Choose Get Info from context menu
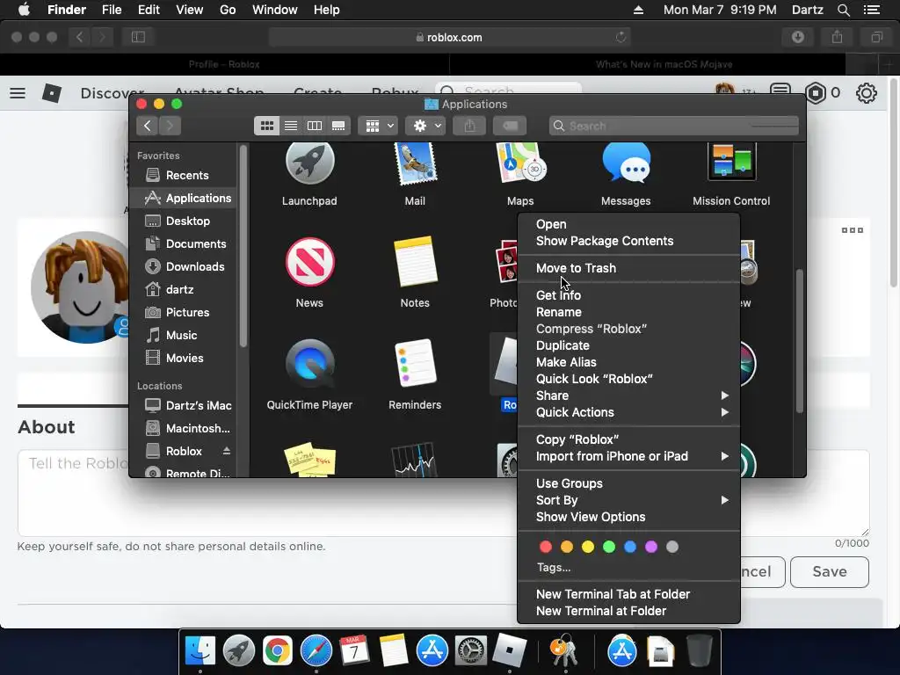 coord(628,295)
